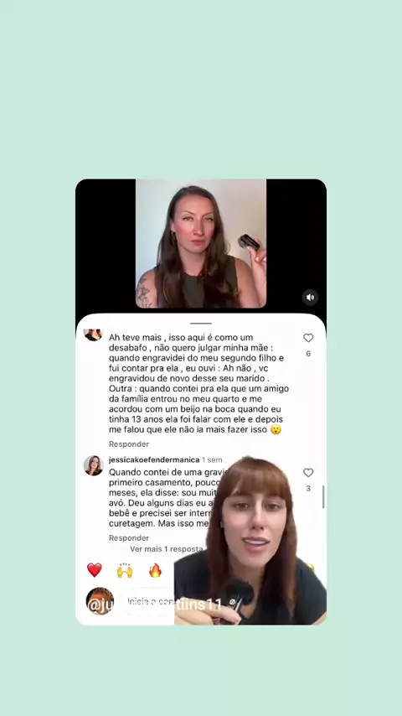
Task: Click Responder under jessicakoefendermanica's comment
Action: [129, 538]
